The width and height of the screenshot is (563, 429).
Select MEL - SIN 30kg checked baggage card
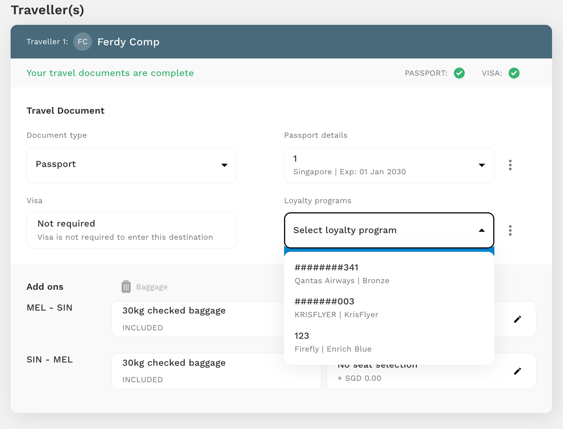click(x=216, y=319)
